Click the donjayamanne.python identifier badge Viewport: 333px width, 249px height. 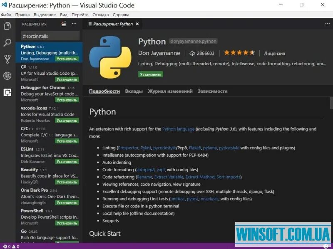point(193,41)
